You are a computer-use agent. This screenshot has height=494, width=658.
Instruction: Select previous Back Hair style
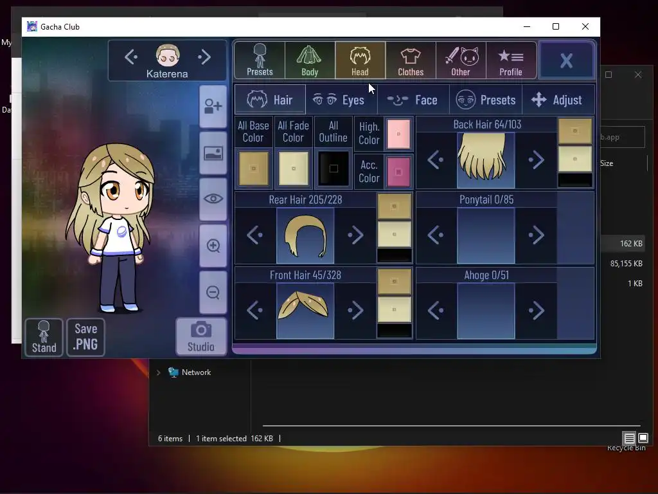tap(436, 160)
